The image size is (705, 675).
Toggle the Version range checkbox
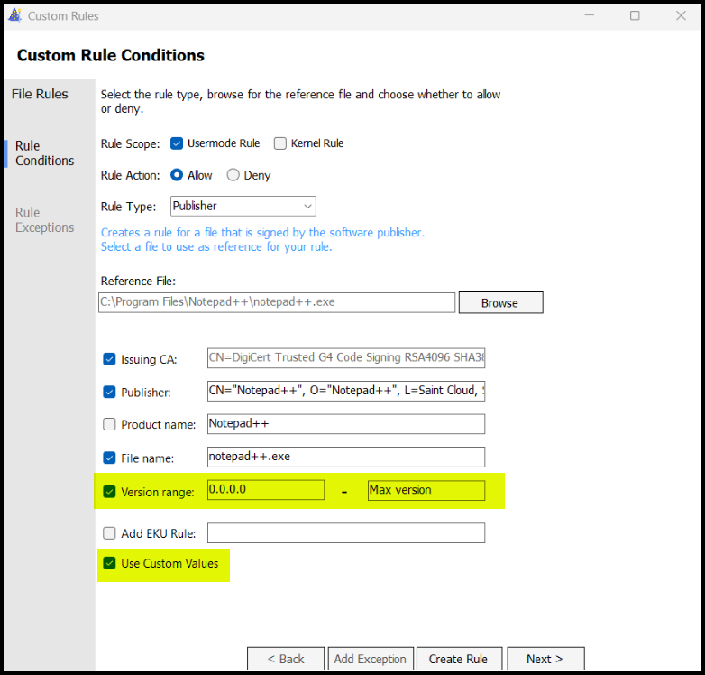pos(109,492)
